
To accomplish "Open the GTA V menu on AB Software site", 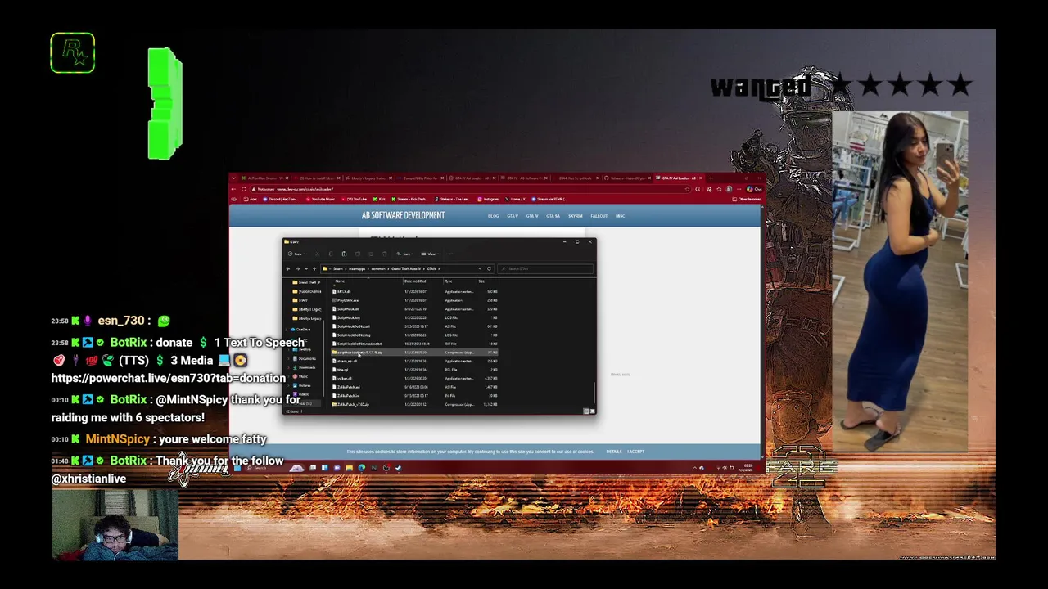I will tap(513, 216).
